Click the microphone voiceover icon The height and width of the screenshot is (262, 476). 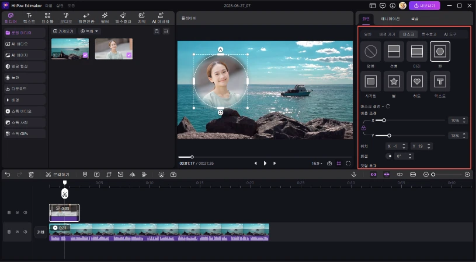pyautogui.click(x=354, y=175)
